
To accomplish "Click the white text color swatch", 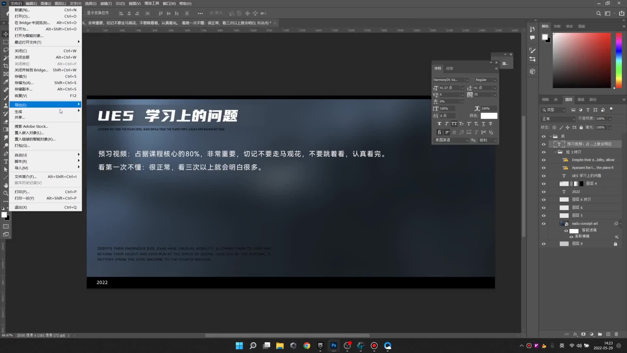I will click(x=489, y=116).
